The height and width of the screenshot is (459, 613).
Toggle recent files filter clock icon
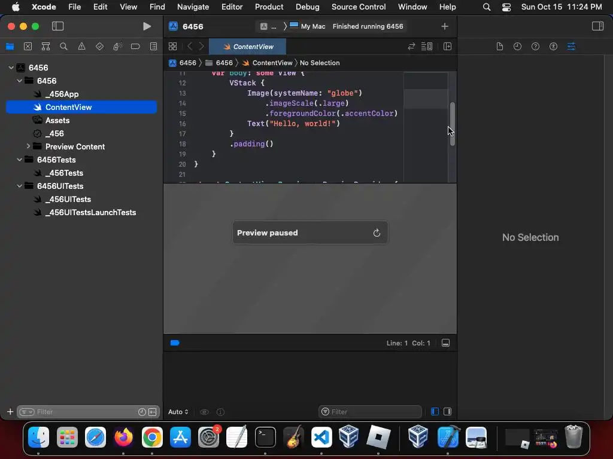coord(142,412)
